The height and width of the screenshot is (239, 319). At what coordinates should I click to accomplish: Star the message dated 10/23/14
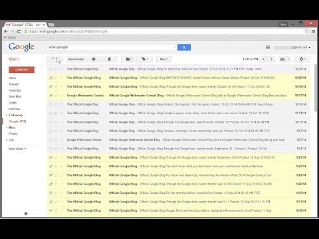(x=56, y=69)
